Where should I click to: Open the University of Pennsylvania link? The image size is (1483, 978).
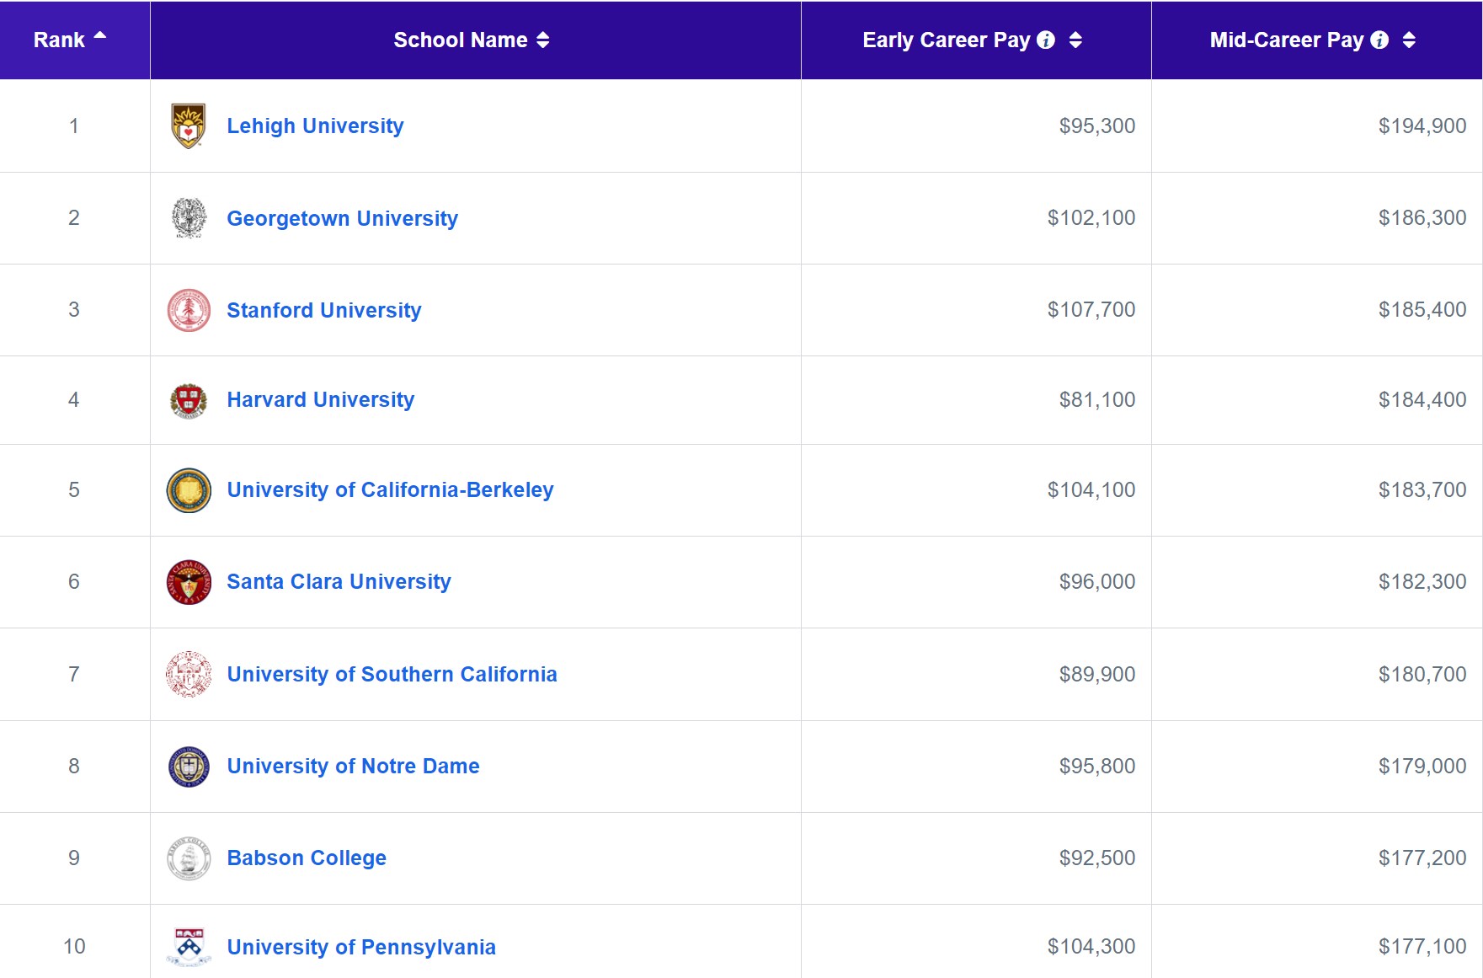(x=361, y=947)
